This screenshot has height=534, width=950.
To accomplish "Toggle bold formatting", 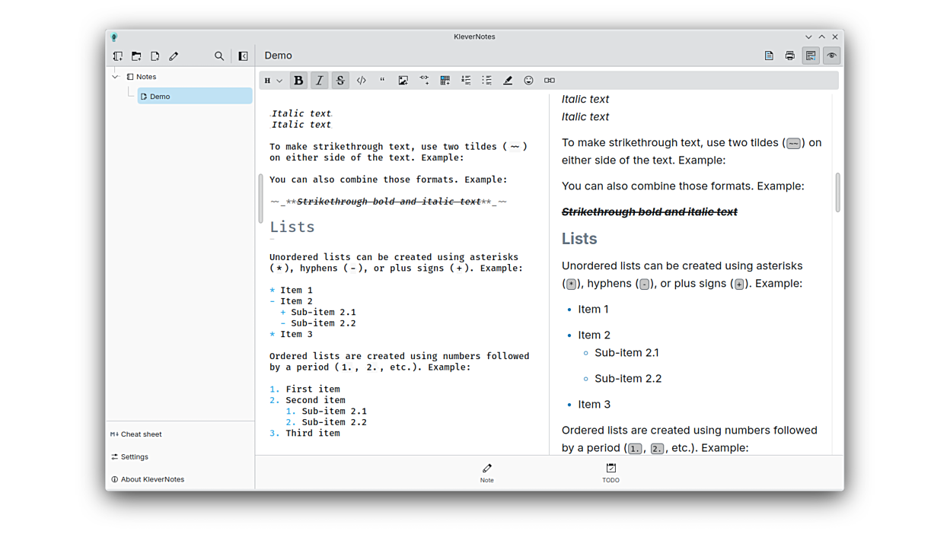I will pyautogui.click(x=298, y=81).
